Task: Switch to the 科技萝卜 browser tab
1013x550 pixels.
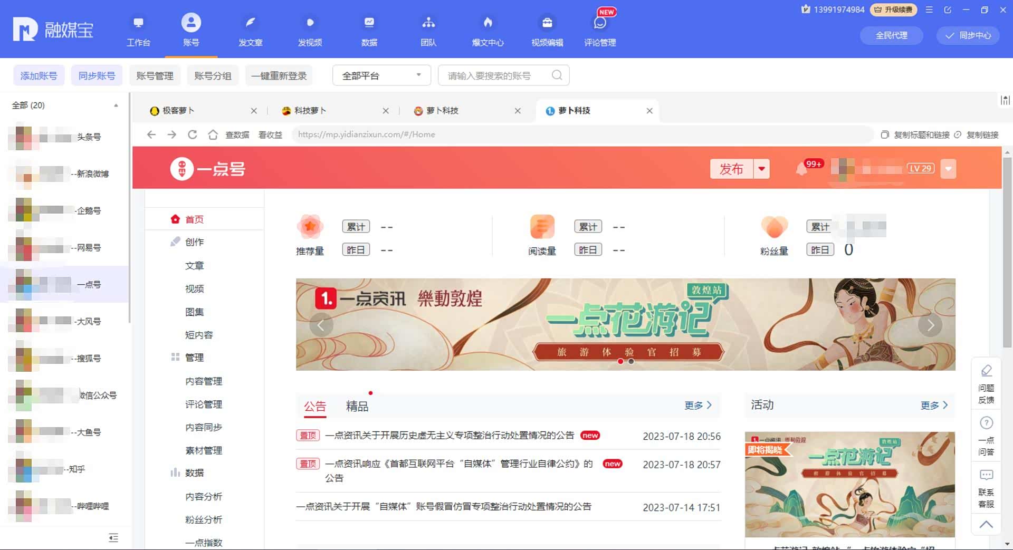Action: point(310,111)
